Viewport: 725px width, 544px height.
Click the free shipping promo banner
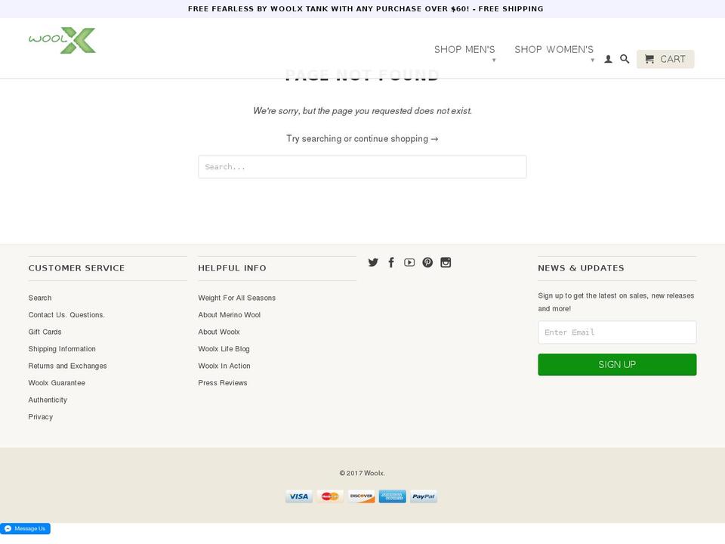click(366, 9)
